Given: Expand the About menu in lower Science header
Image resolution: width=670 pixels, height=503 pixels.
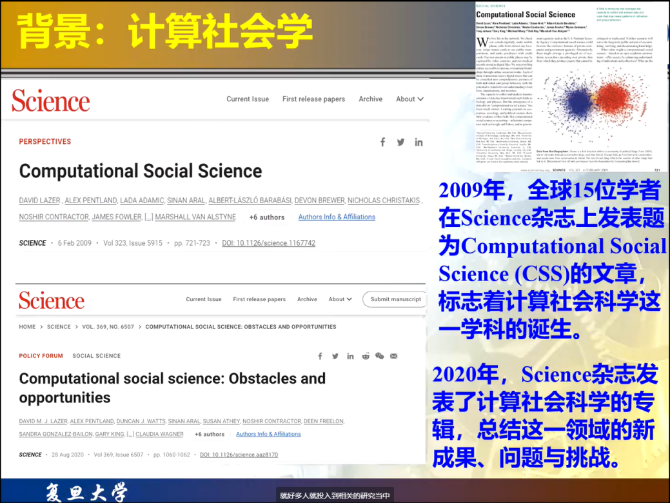Looking at the screenshot, I should pos(340,299).
